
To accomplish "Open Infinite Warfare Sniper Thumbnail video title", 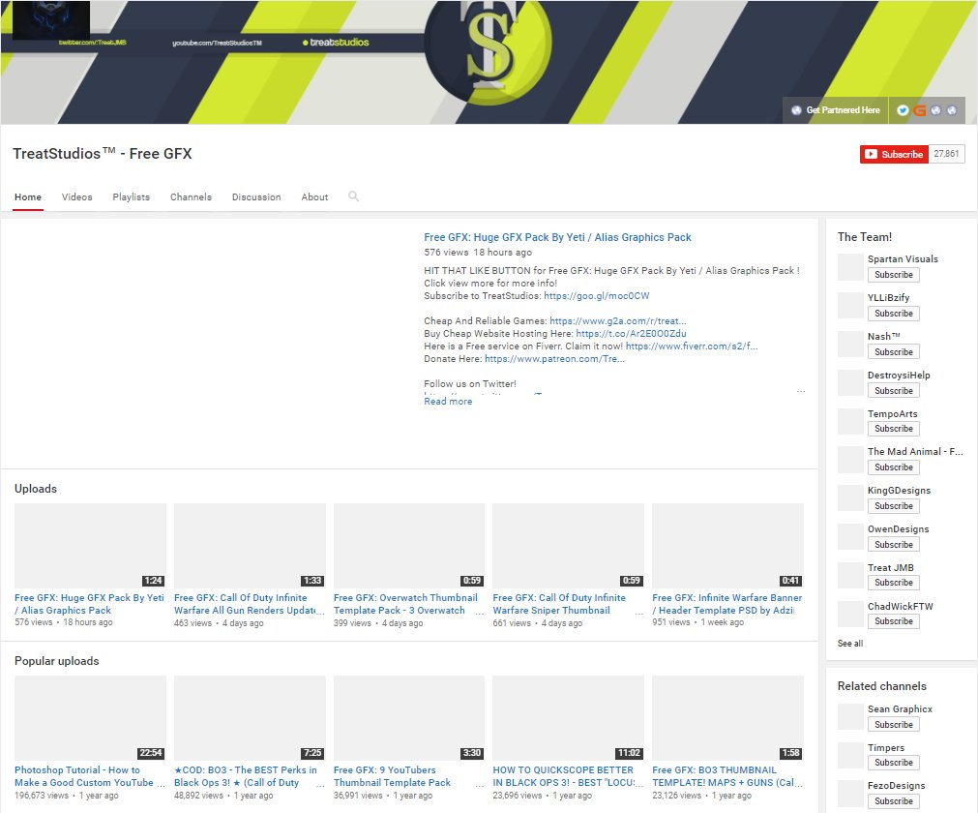I will click(559, 604).
